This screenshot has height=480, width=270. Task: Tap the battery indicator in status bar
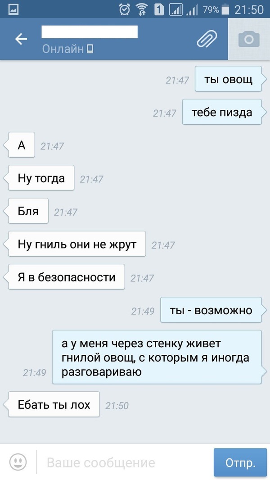point(225,10)
